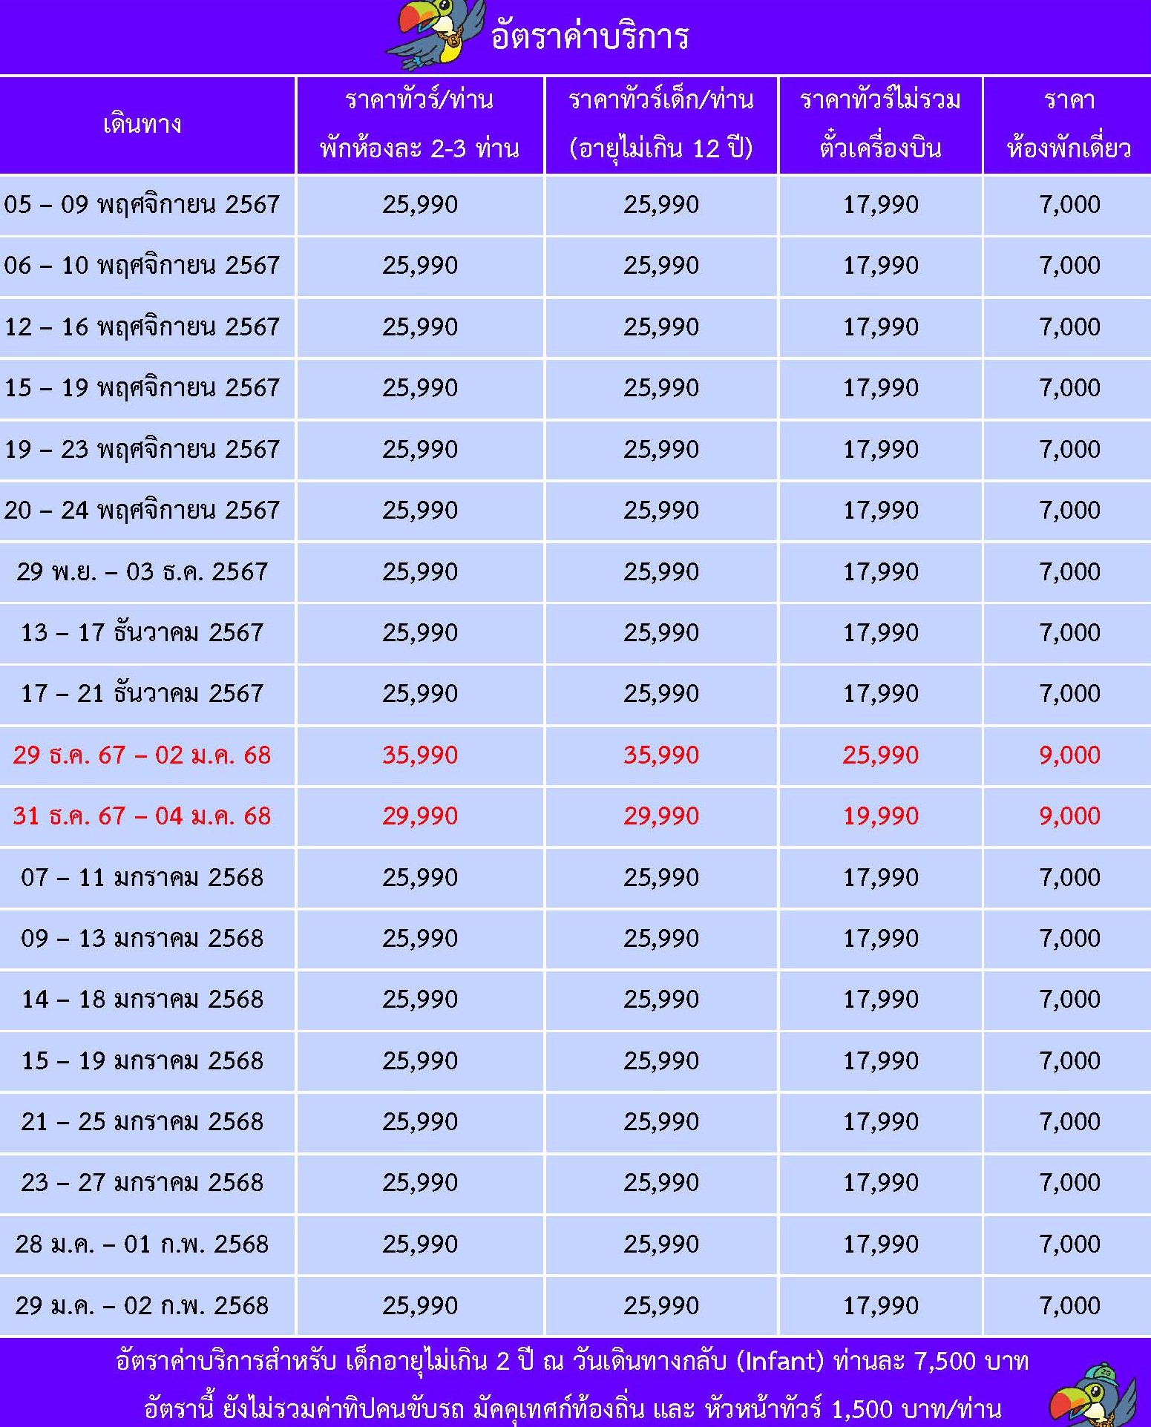Click adult price 25,990 in 23 – 27 มกราคม row

click(x=420, y=1182)
